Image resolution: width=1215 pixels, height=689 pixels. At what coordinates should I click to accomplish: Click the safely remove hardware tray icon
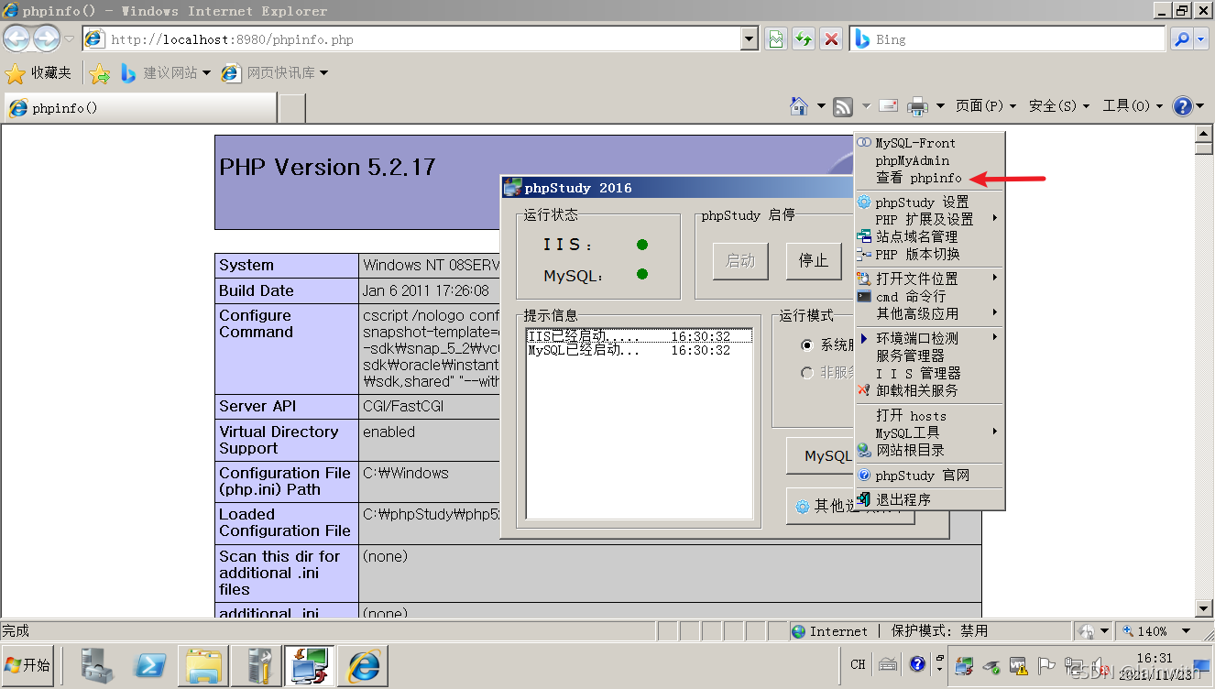(991, 666)
